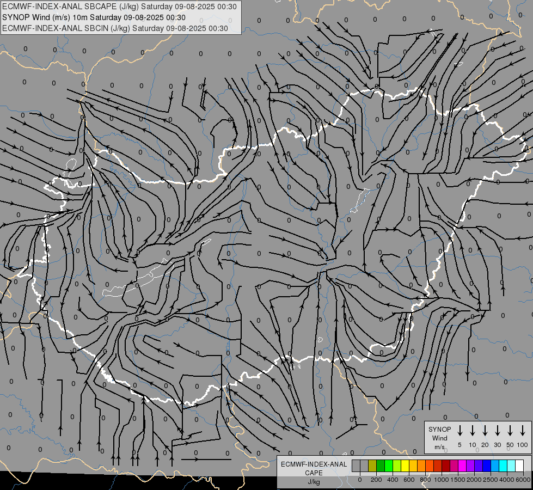This screenshot has height=490, width=533.
Task: Click the '4000' tick label on the CAPE scale
Action: (507, 480)
